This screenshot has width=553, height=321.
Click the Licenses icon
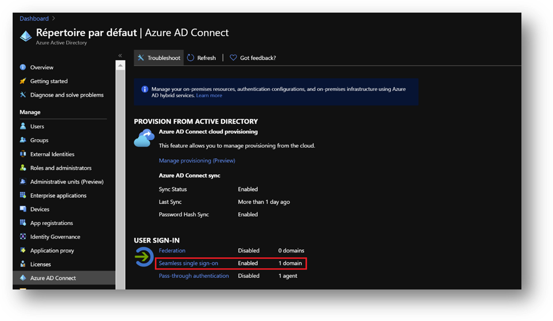(23, 264)
